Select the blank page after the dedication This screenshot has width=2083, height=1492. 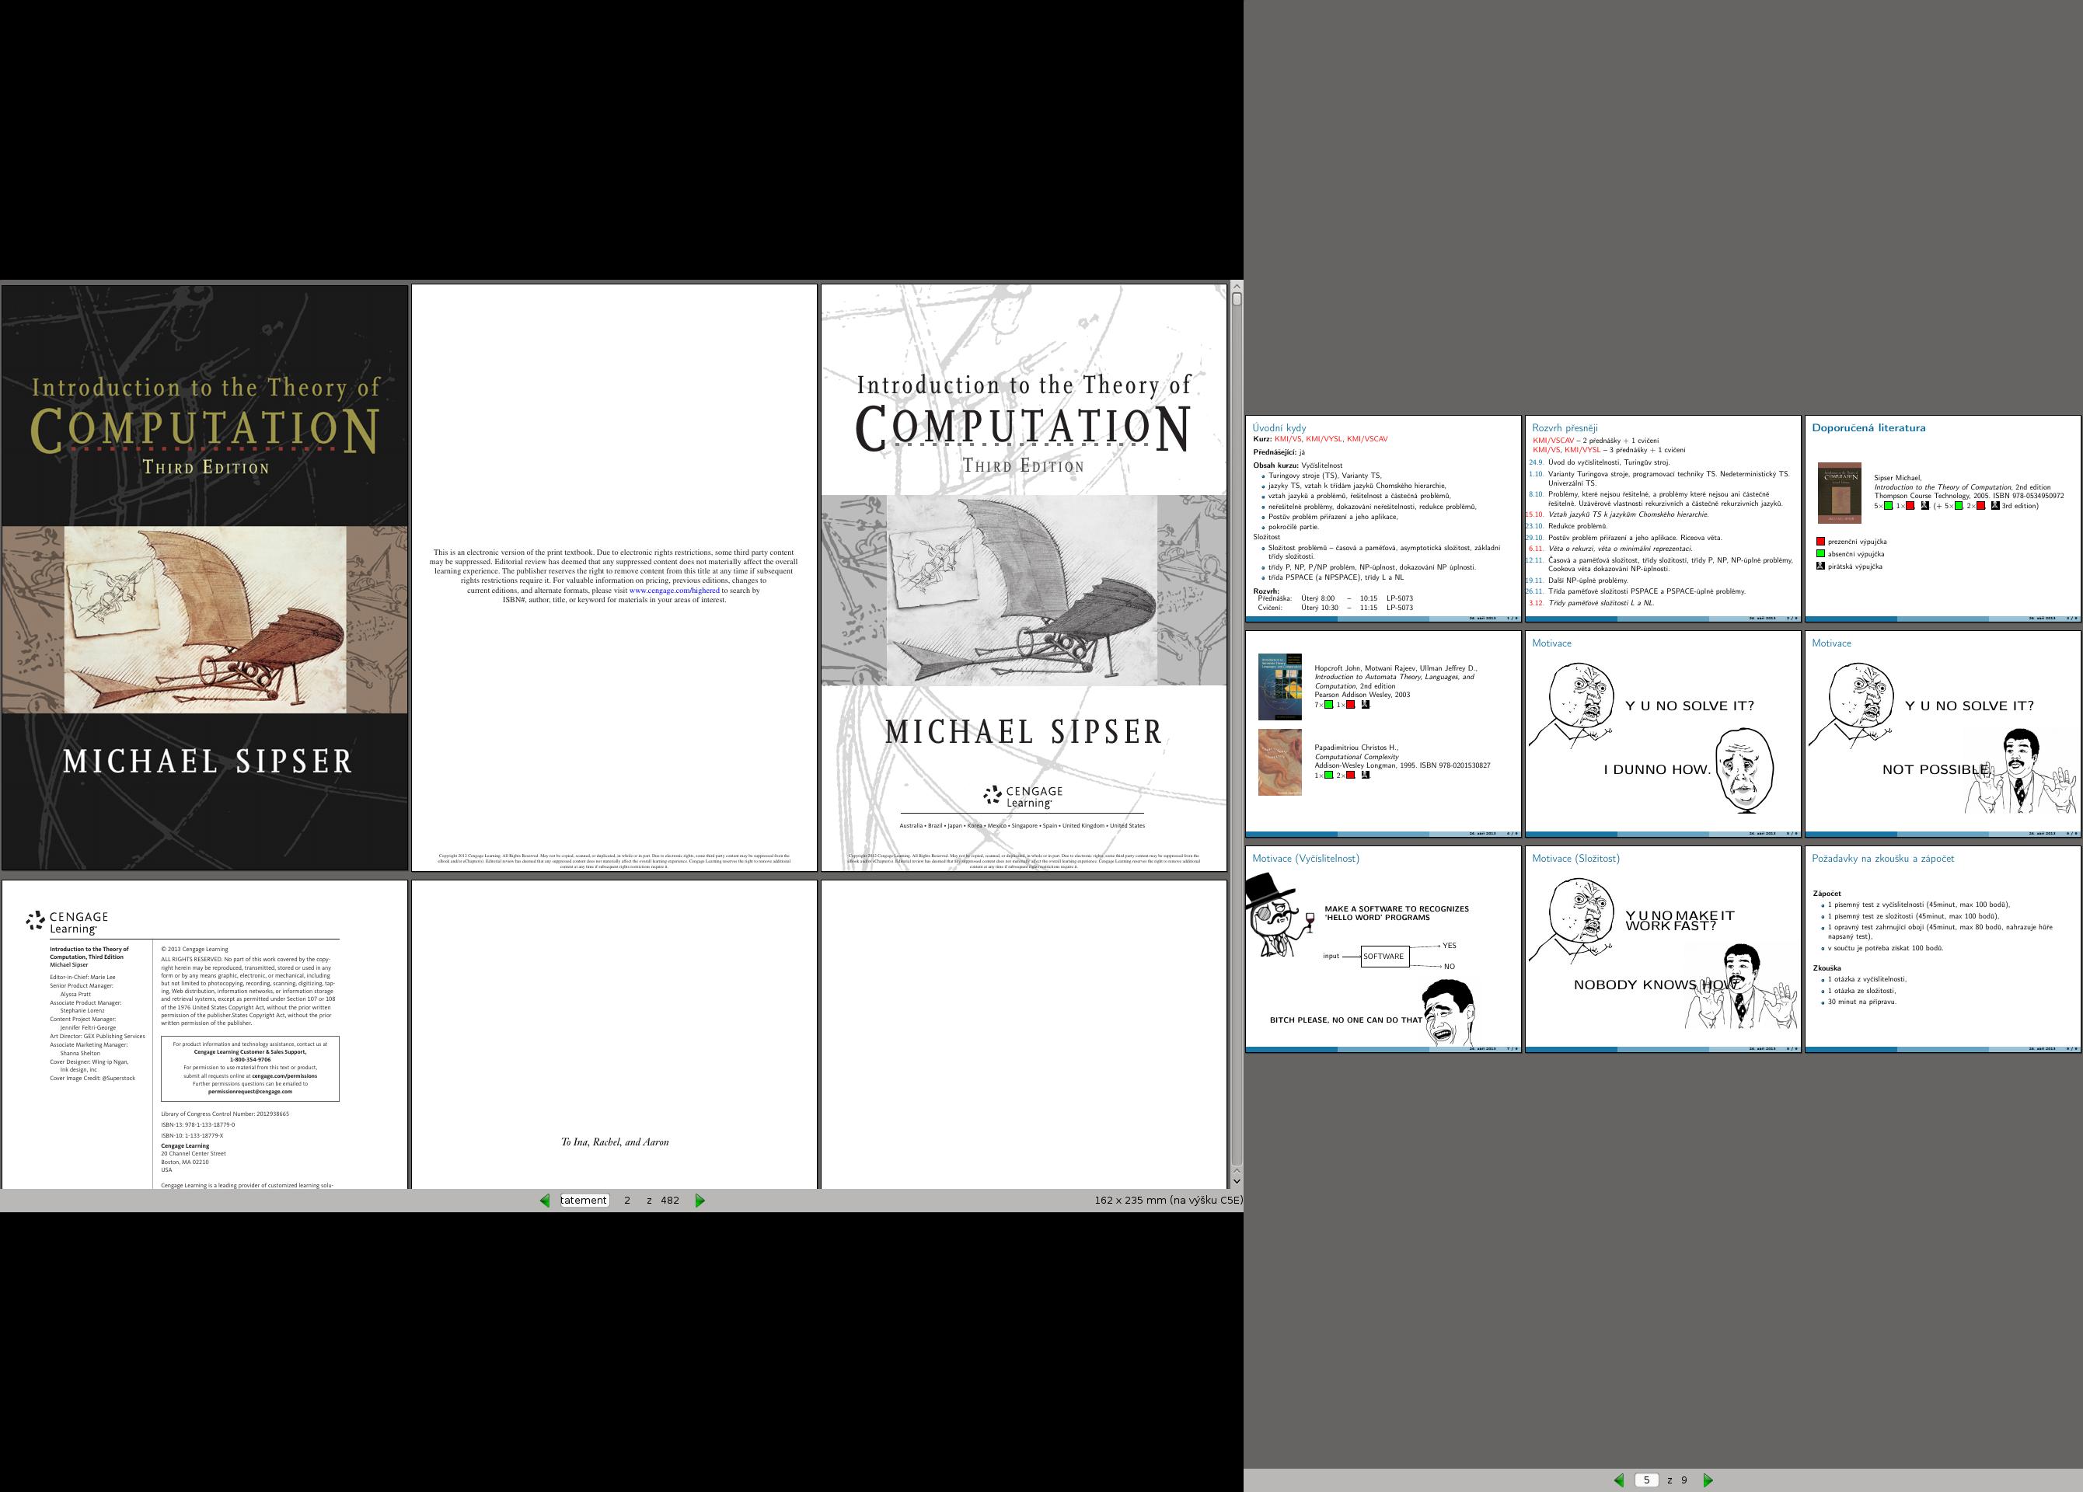1024,1035
